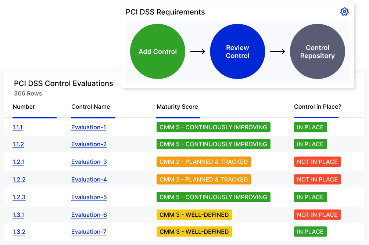Open control number 1.1.1 link
The image size is (369, 245).
(17, 127)
